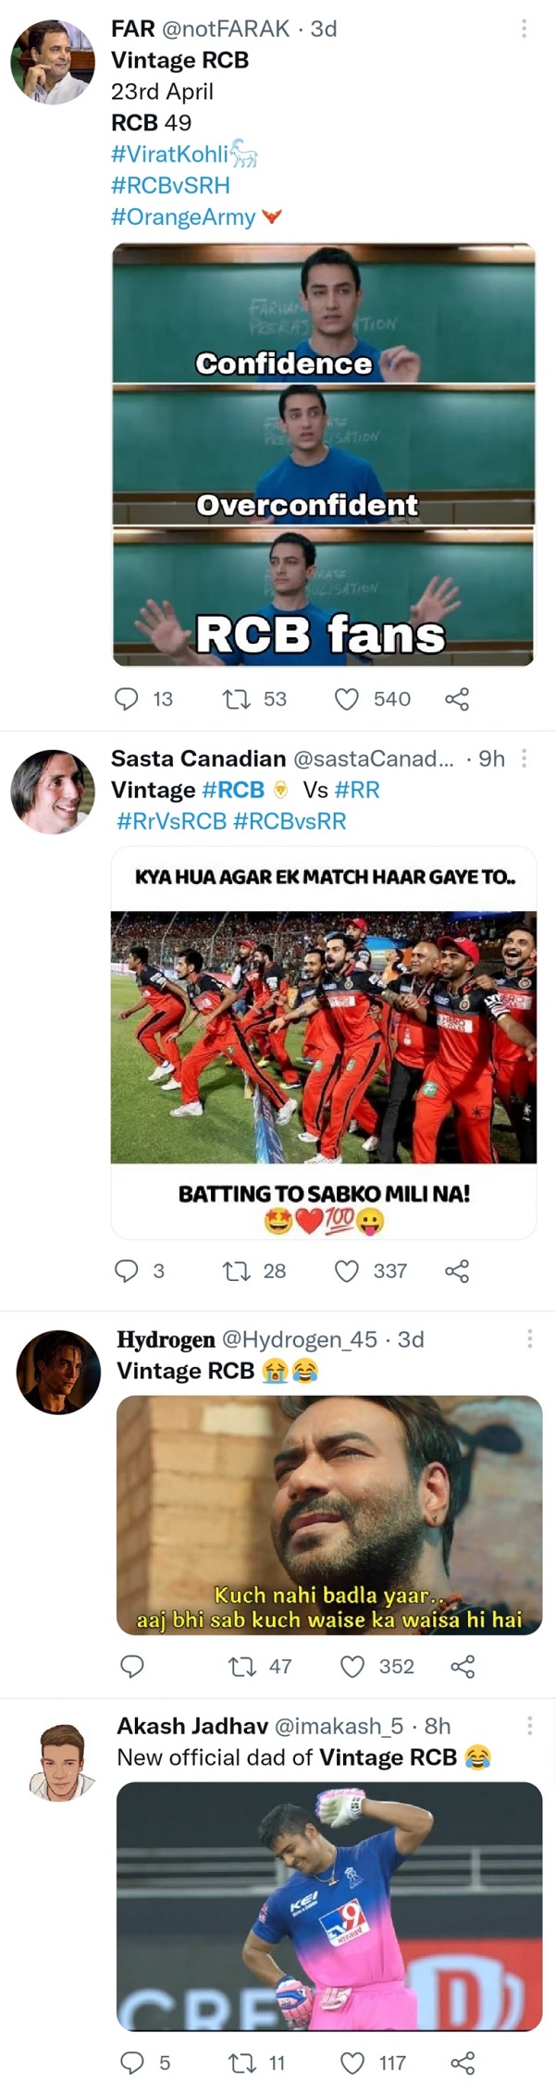Open more options on FAR's tweet

[x=524, y=29]
